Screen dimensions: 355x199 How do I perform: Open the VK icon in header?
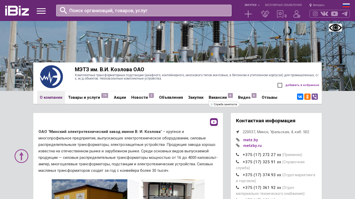(x=324, y=14)
